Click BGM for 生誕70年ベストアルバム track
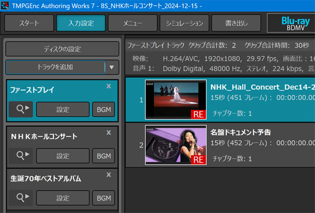The width and height of the screenshot is (315, 213). (103, 198)
